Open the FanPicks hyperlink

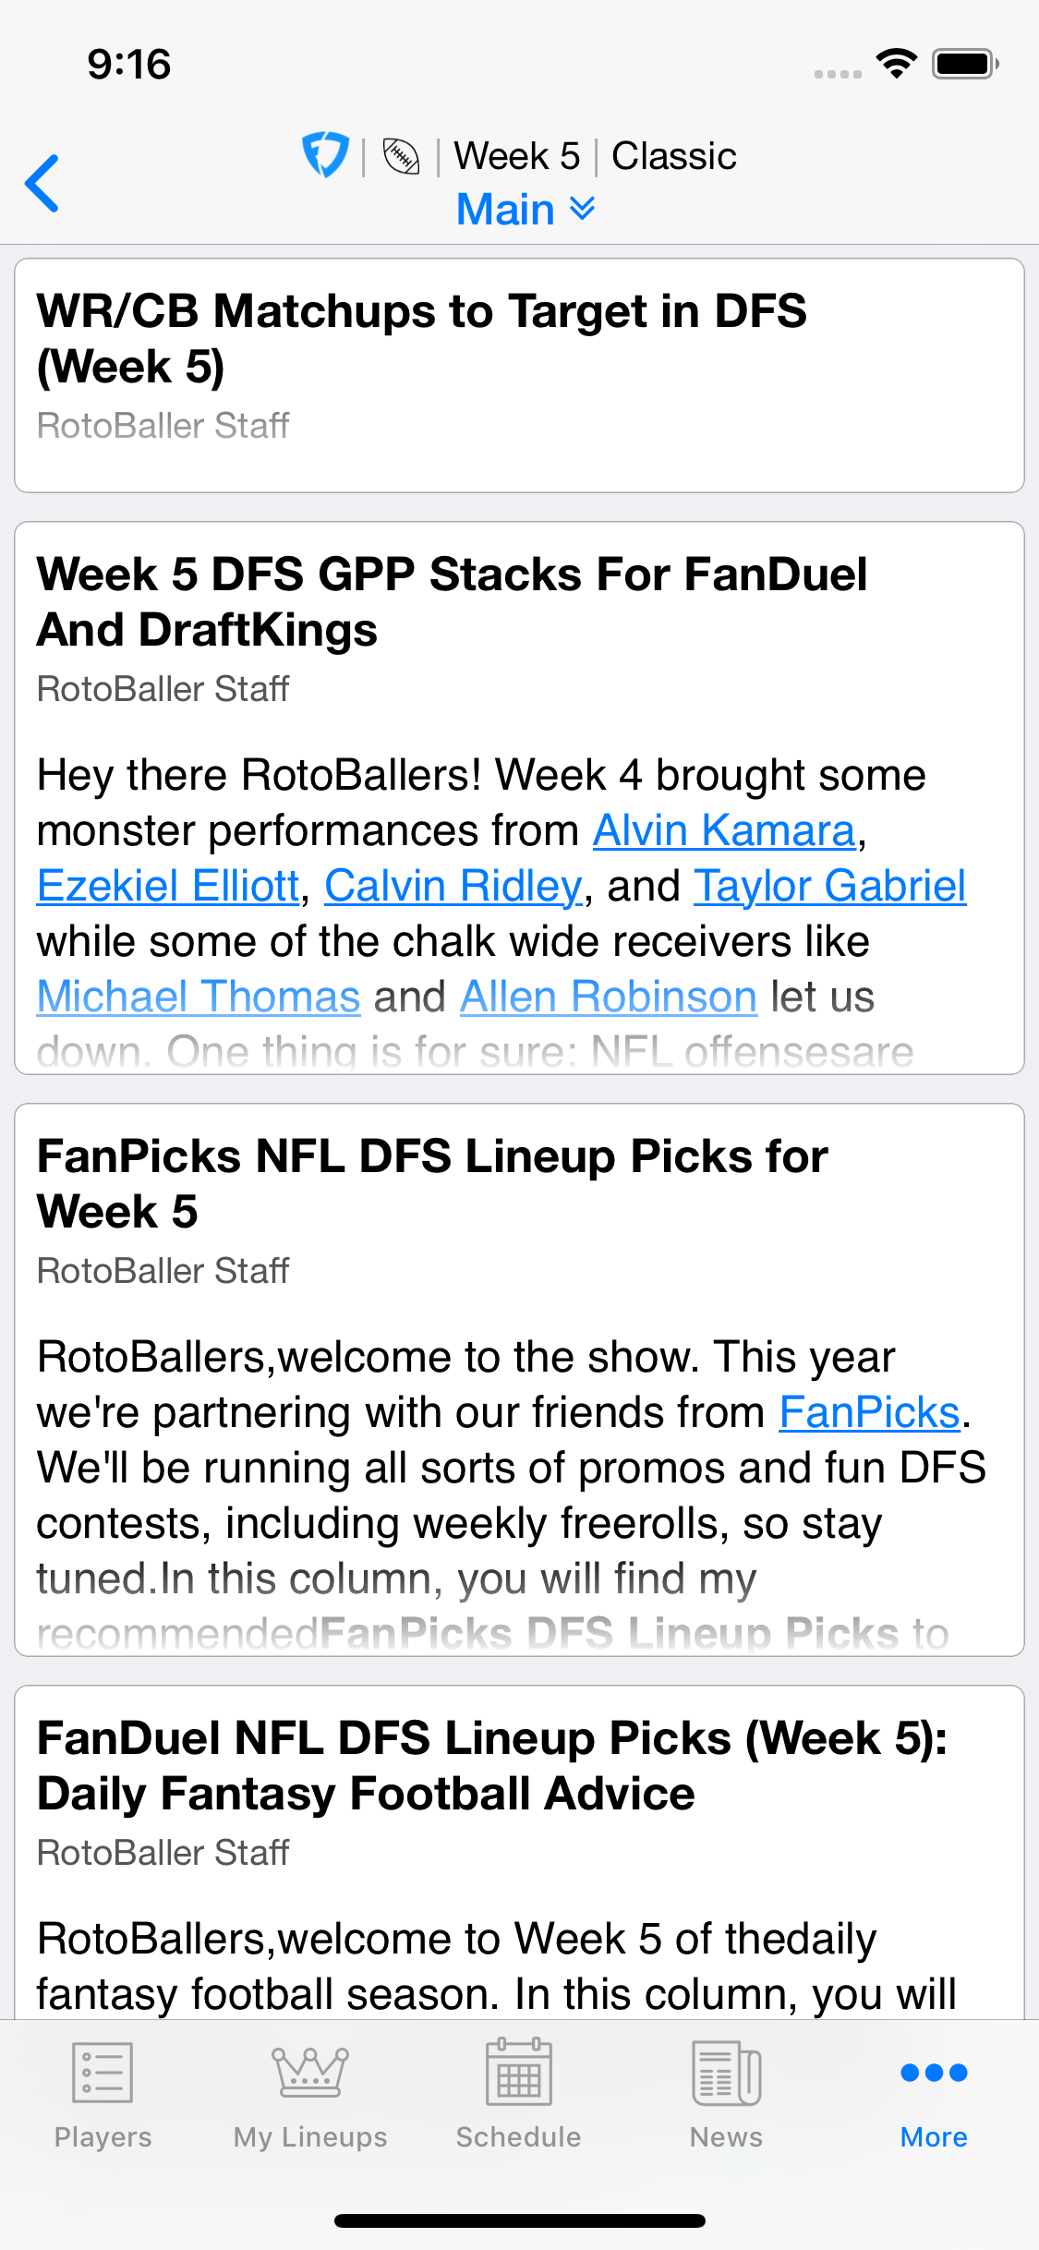(869, 1412)
